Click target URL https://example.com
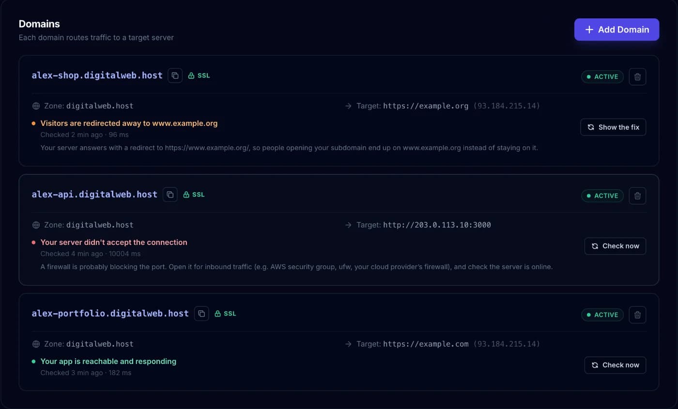Viewport: 678px width, 409px height. click(426, 344)
